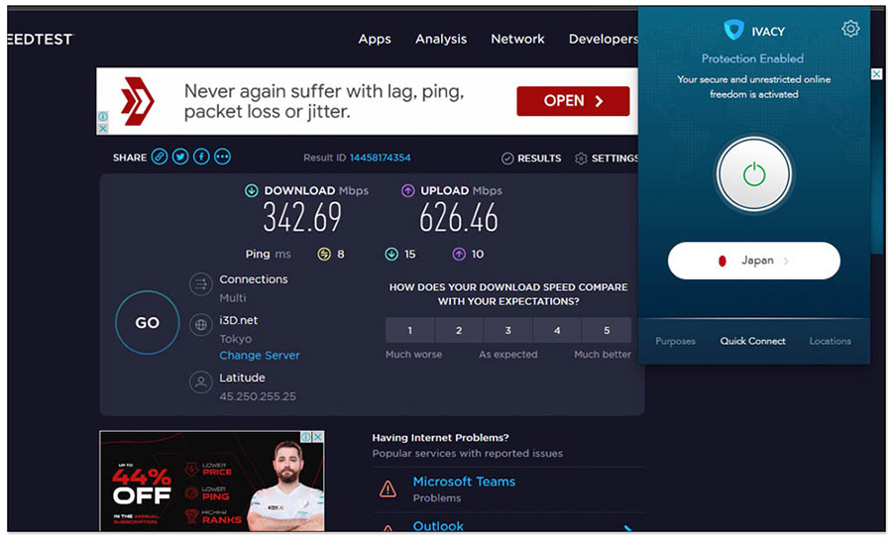Rate download speed 5 Much better
Image resolution: width=892 pixels, height=538 pixels.
[x=607, y=330]
